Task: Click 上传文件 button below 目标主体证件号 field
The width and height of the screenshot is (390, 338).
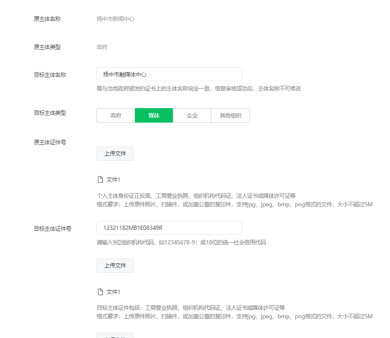Action: pyautogui.click(x=115, y=265)
